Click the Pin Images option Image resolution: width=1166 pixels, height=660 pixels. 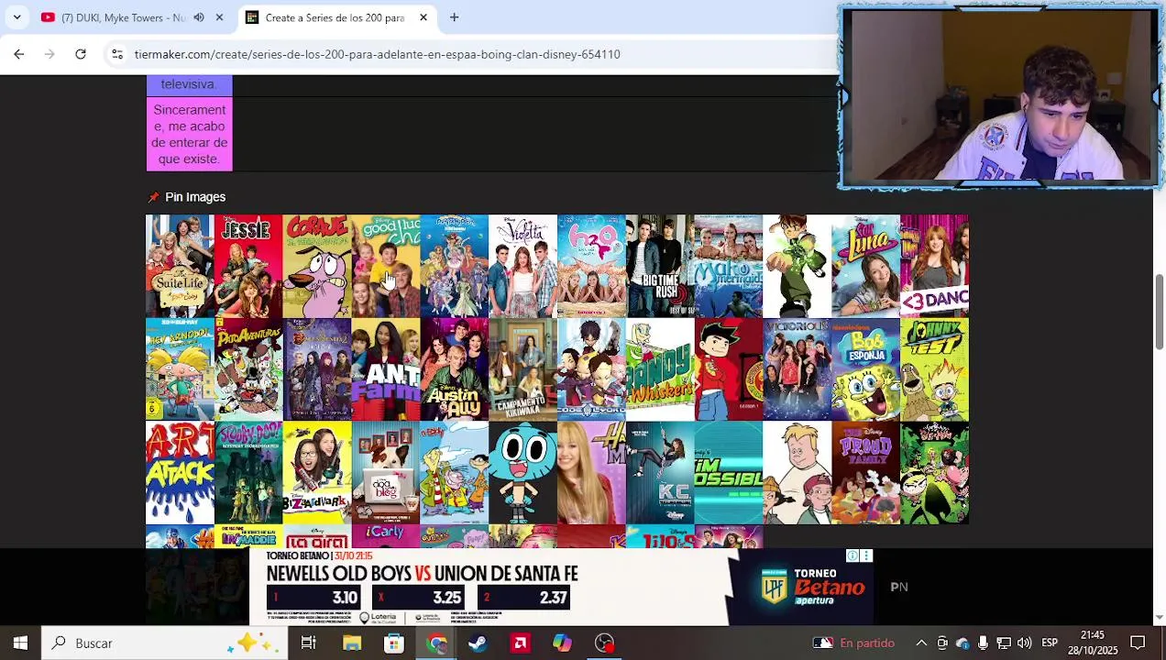tap(187, 197)
